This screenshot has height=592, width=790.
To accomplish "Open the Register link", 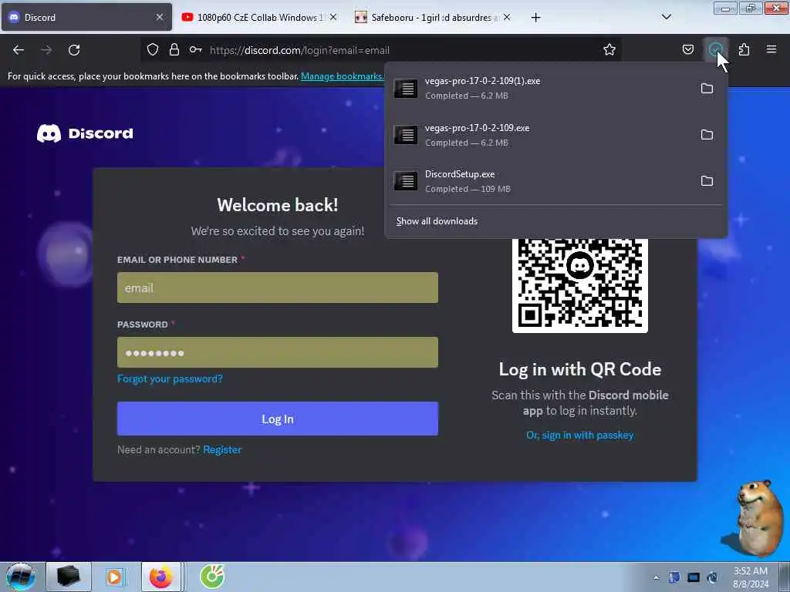I will pos(222,449).
